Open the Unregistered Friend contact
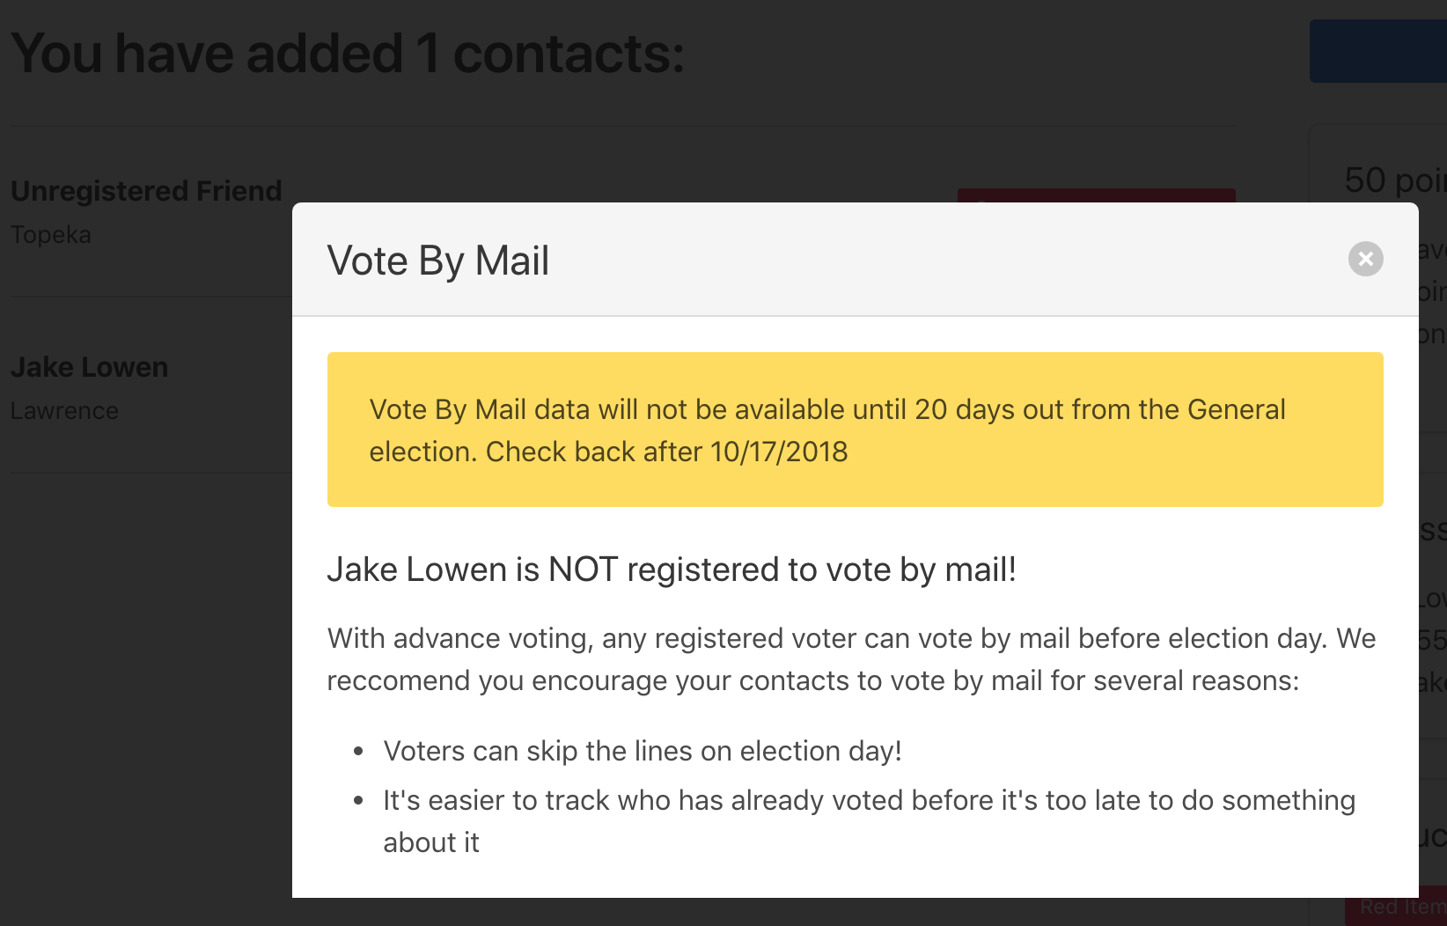Viewport: 1447px width, 926px height. 146,191
